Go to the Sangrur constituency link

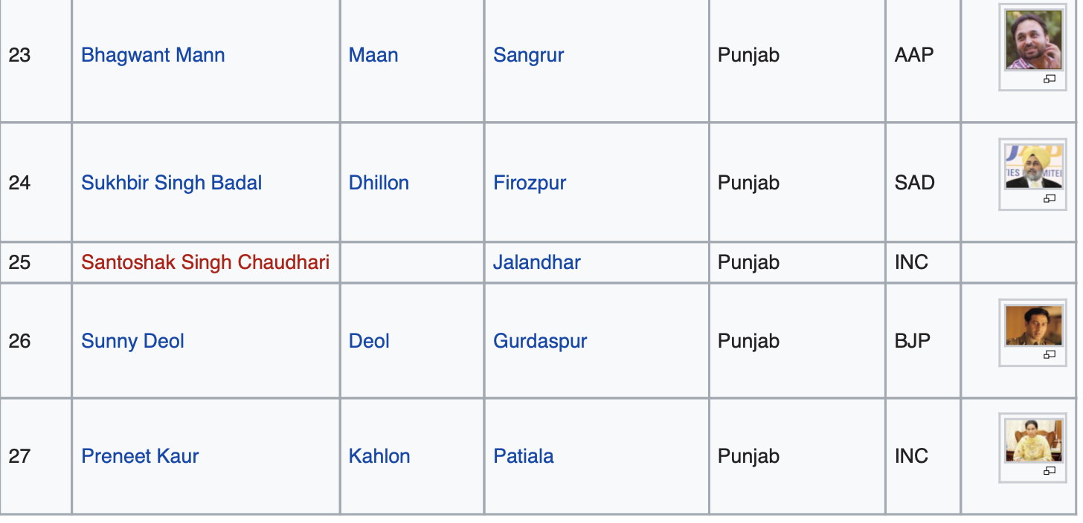click(x=529, y=55)
